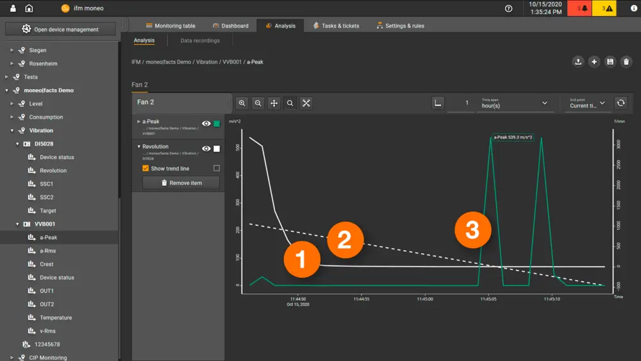Click the white Revolution color swatch
The width and height of the screenshot is (641, 361).
217,149
